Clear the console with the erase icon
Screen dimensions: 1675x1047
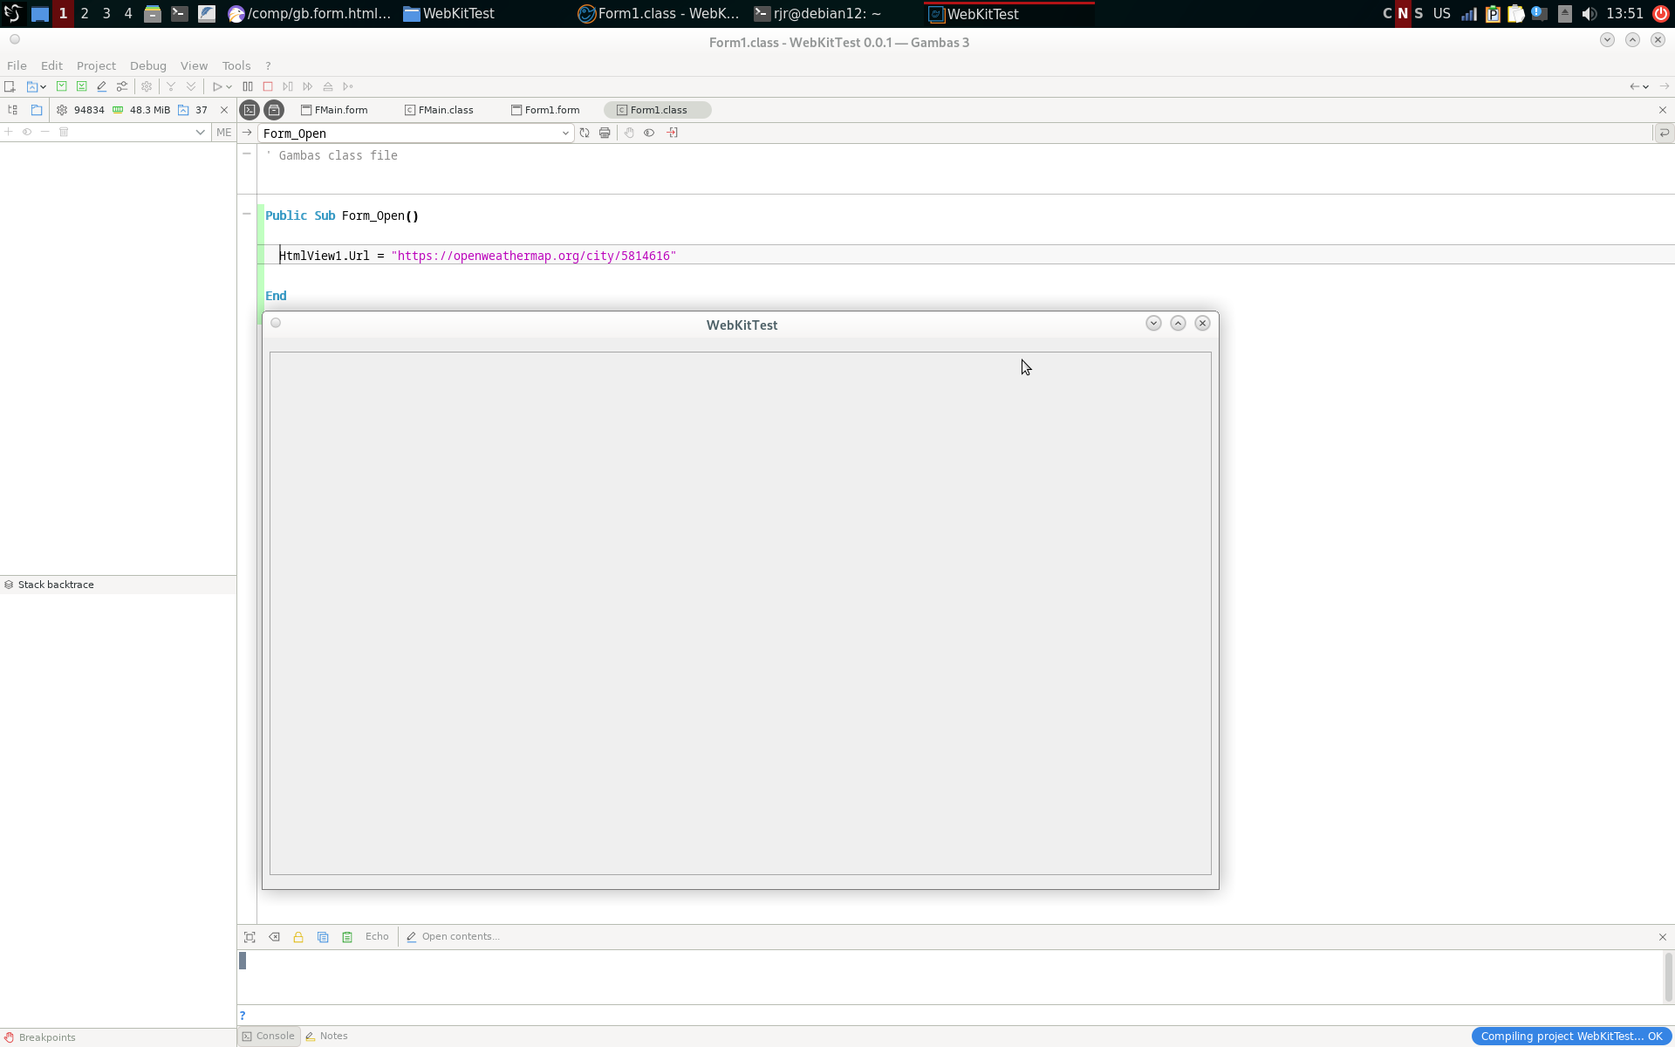274,937
